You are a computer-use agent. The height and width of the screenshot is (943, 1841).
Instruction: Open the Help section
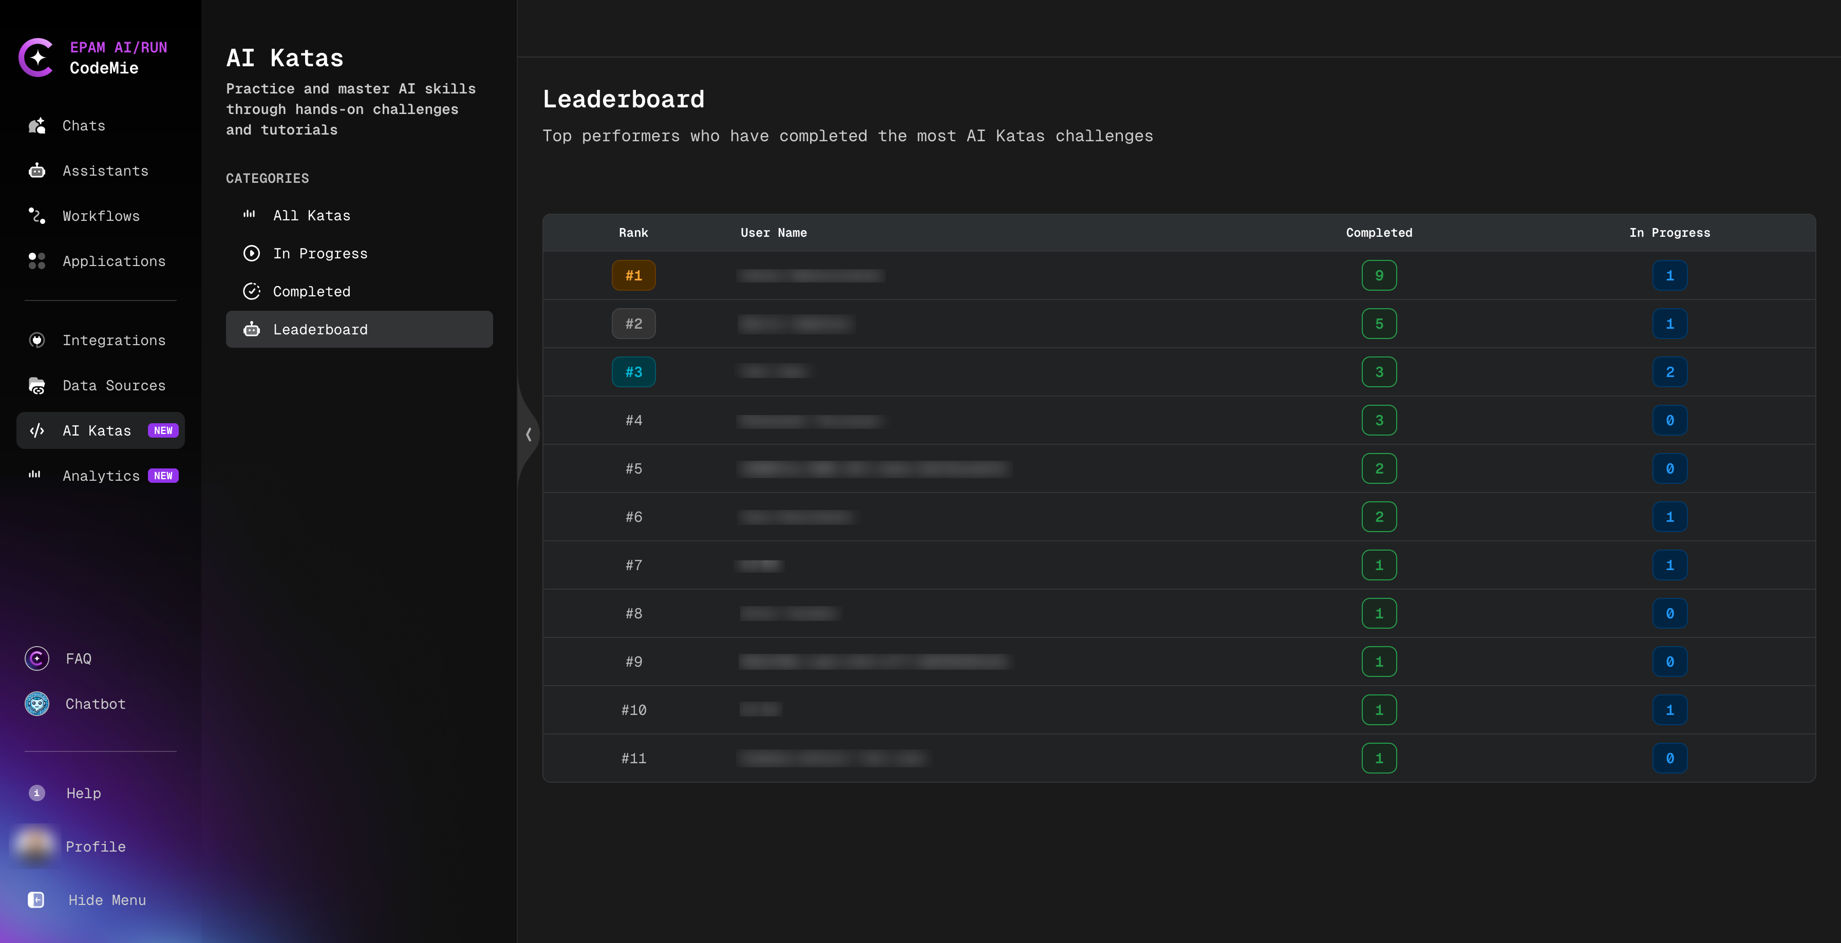pos(83,793)
